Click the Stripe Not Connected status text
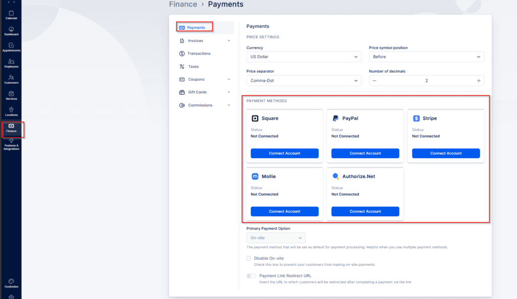This screenshot has width=517, height=299. click(x=426, y=136)
